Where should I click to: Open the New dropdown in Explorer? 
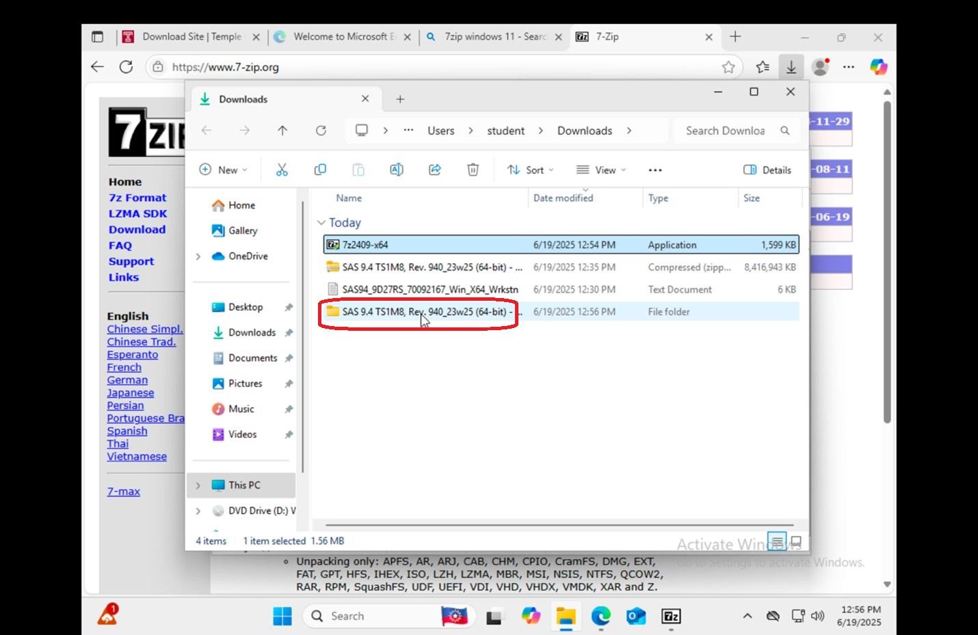point(223,170)
